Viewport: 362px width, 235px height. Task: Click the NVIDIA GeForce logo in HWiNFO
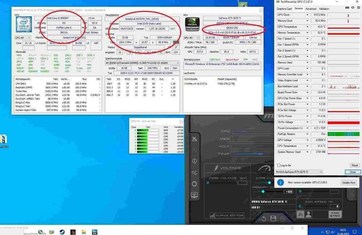pos(192,24)
